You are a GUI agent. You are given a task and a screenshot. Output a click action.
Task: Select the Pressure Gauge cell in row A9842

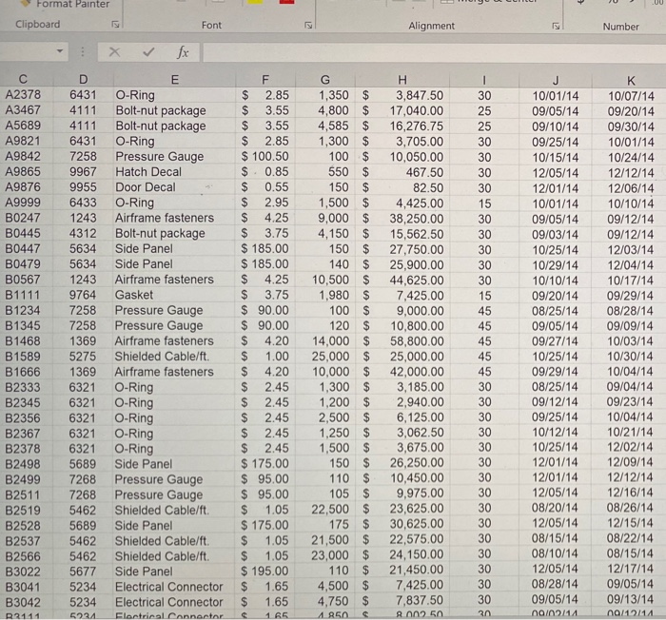point(174,156)
